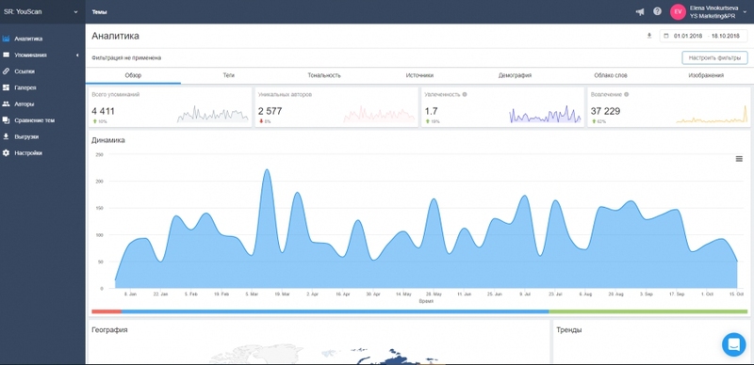Image resolution: width=754 pixels, height=365 pixels.
Task: Open the Аналитика menu label
Action: click(28, 39)
